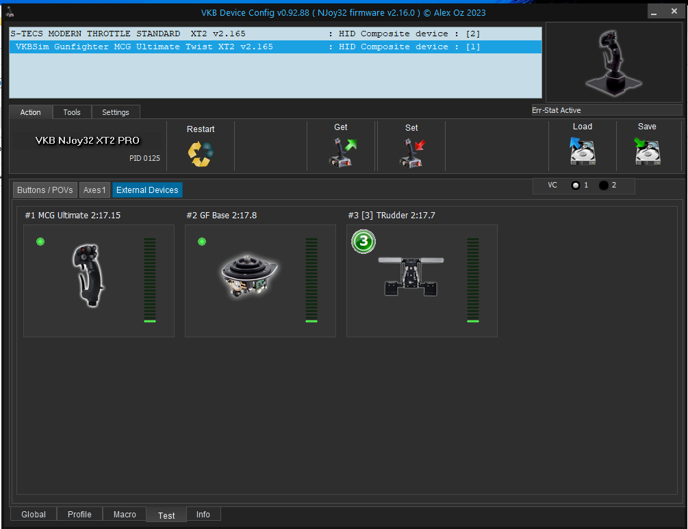This screenshot has width=688, height=529.
Task: Click the TRudder signal level bar
Action: click(x=473, y=281)
